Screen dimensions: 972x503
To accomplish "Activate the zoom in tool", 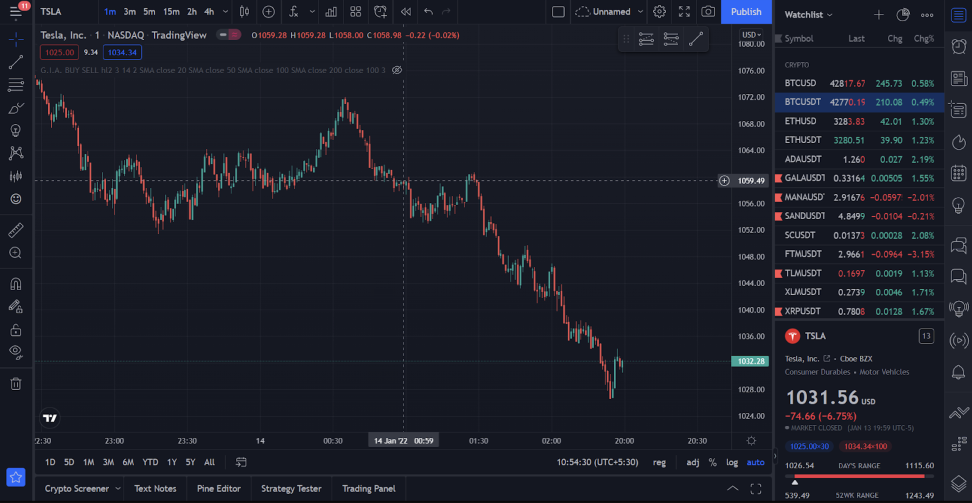I will coord(16,253).
